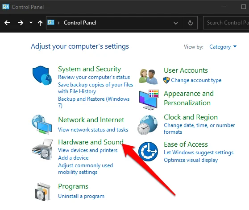Open the recent locations chevron dropdown
Screen dimensions: 249x210
(31, 23)
